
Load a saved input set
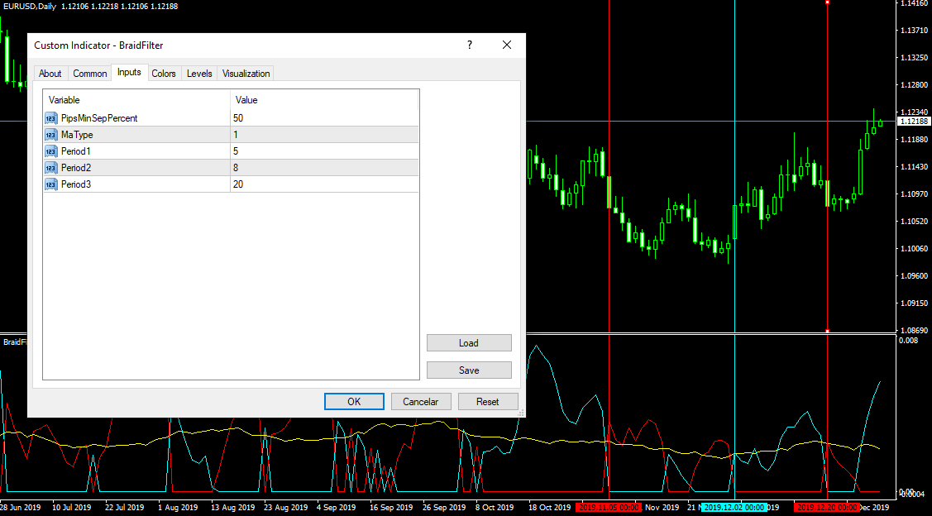[469, 343]
